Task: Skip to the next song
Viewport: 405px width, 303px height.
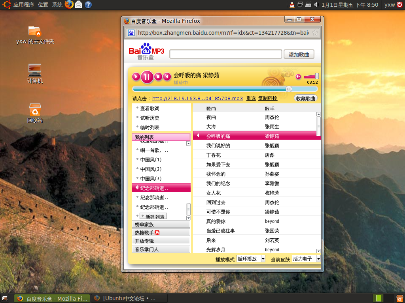Action: tap(167, 77)
